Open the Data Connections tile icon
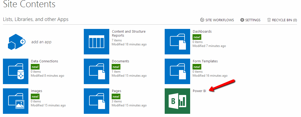The height and width of the screenshot is (117, 301). click(x=16, y=71)
